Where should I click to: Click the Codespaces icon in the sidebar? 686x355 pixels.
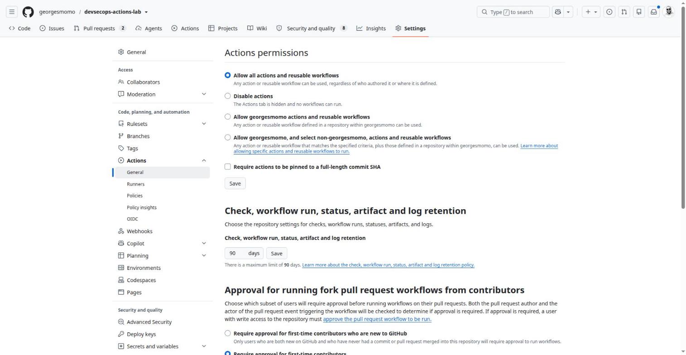coord(121,280)
